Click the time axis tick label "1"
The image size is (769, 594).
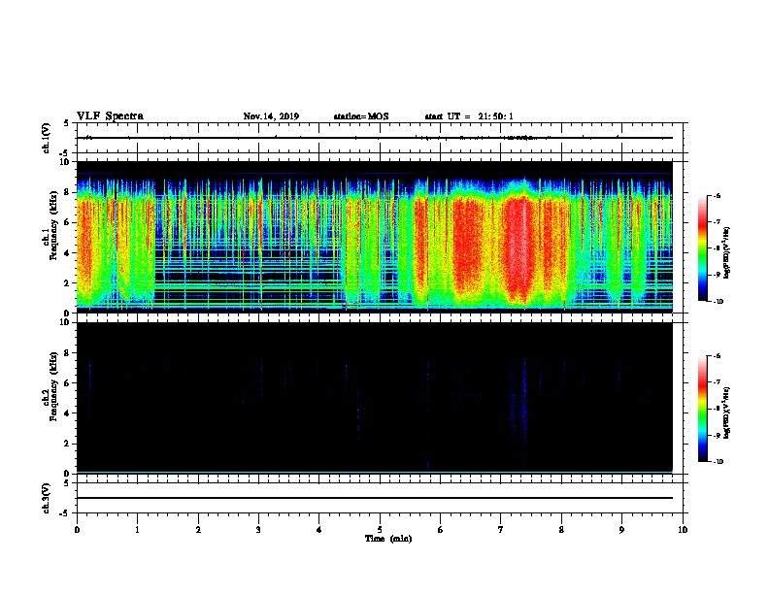[x=137, y=530]
